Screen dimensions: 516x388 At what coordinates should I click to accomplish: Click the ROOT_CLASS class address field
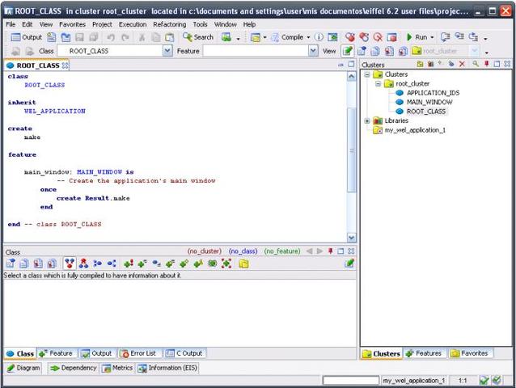pos(110,51)
